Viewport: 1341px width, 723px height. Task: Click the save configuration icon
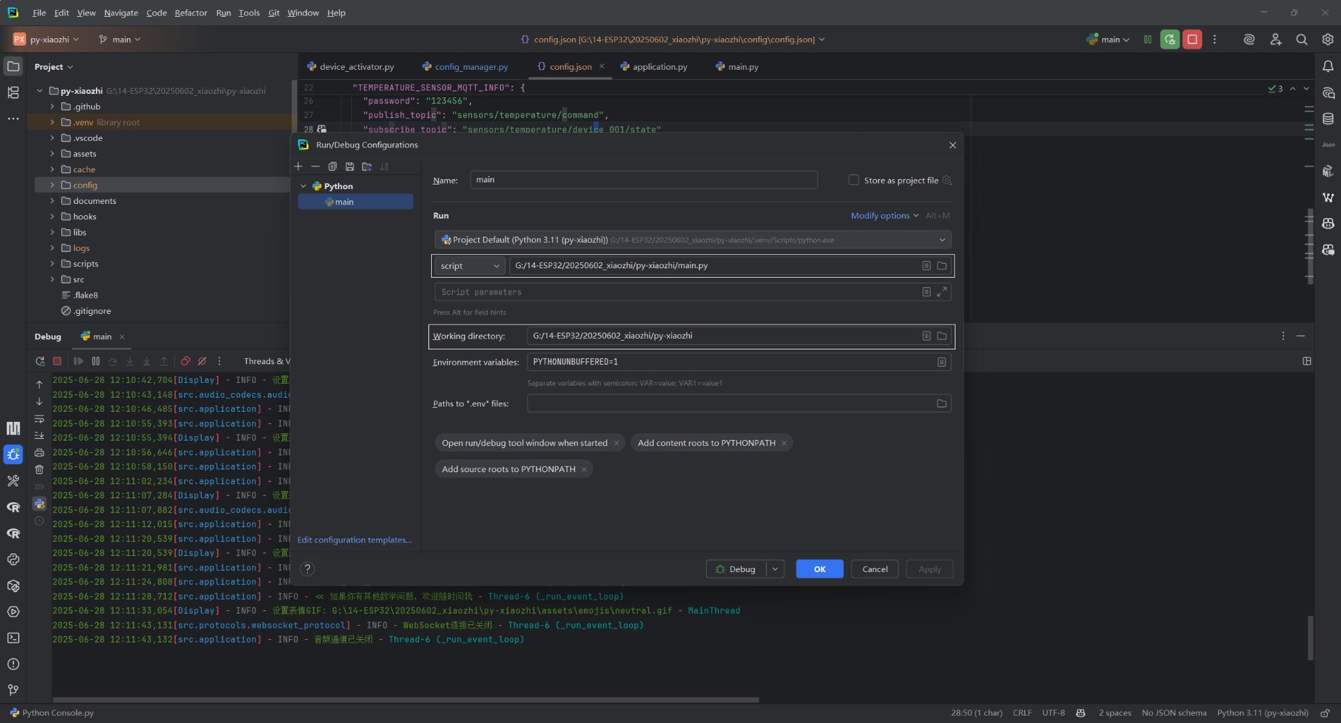pos(349,166)
